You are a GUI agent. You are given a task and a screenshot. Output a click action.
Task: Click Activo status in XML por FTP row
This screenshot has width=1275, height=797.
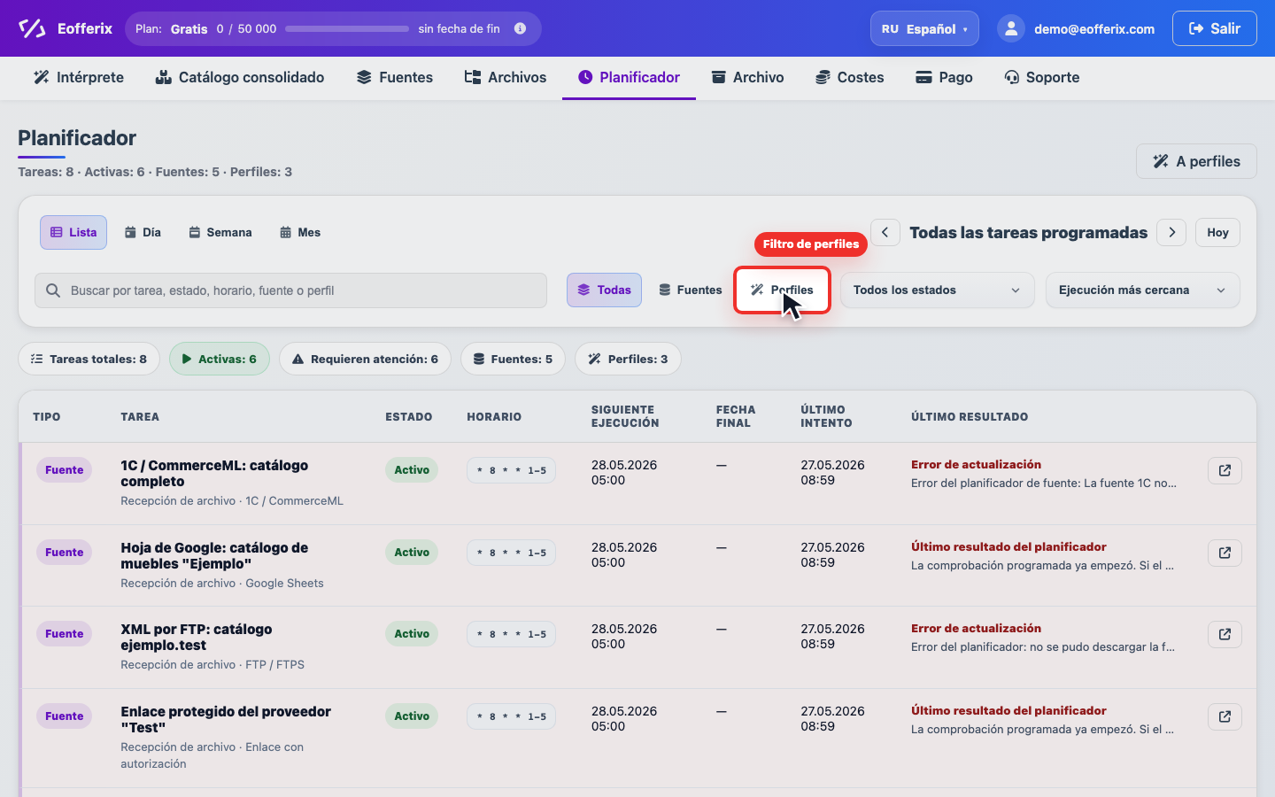412,634
